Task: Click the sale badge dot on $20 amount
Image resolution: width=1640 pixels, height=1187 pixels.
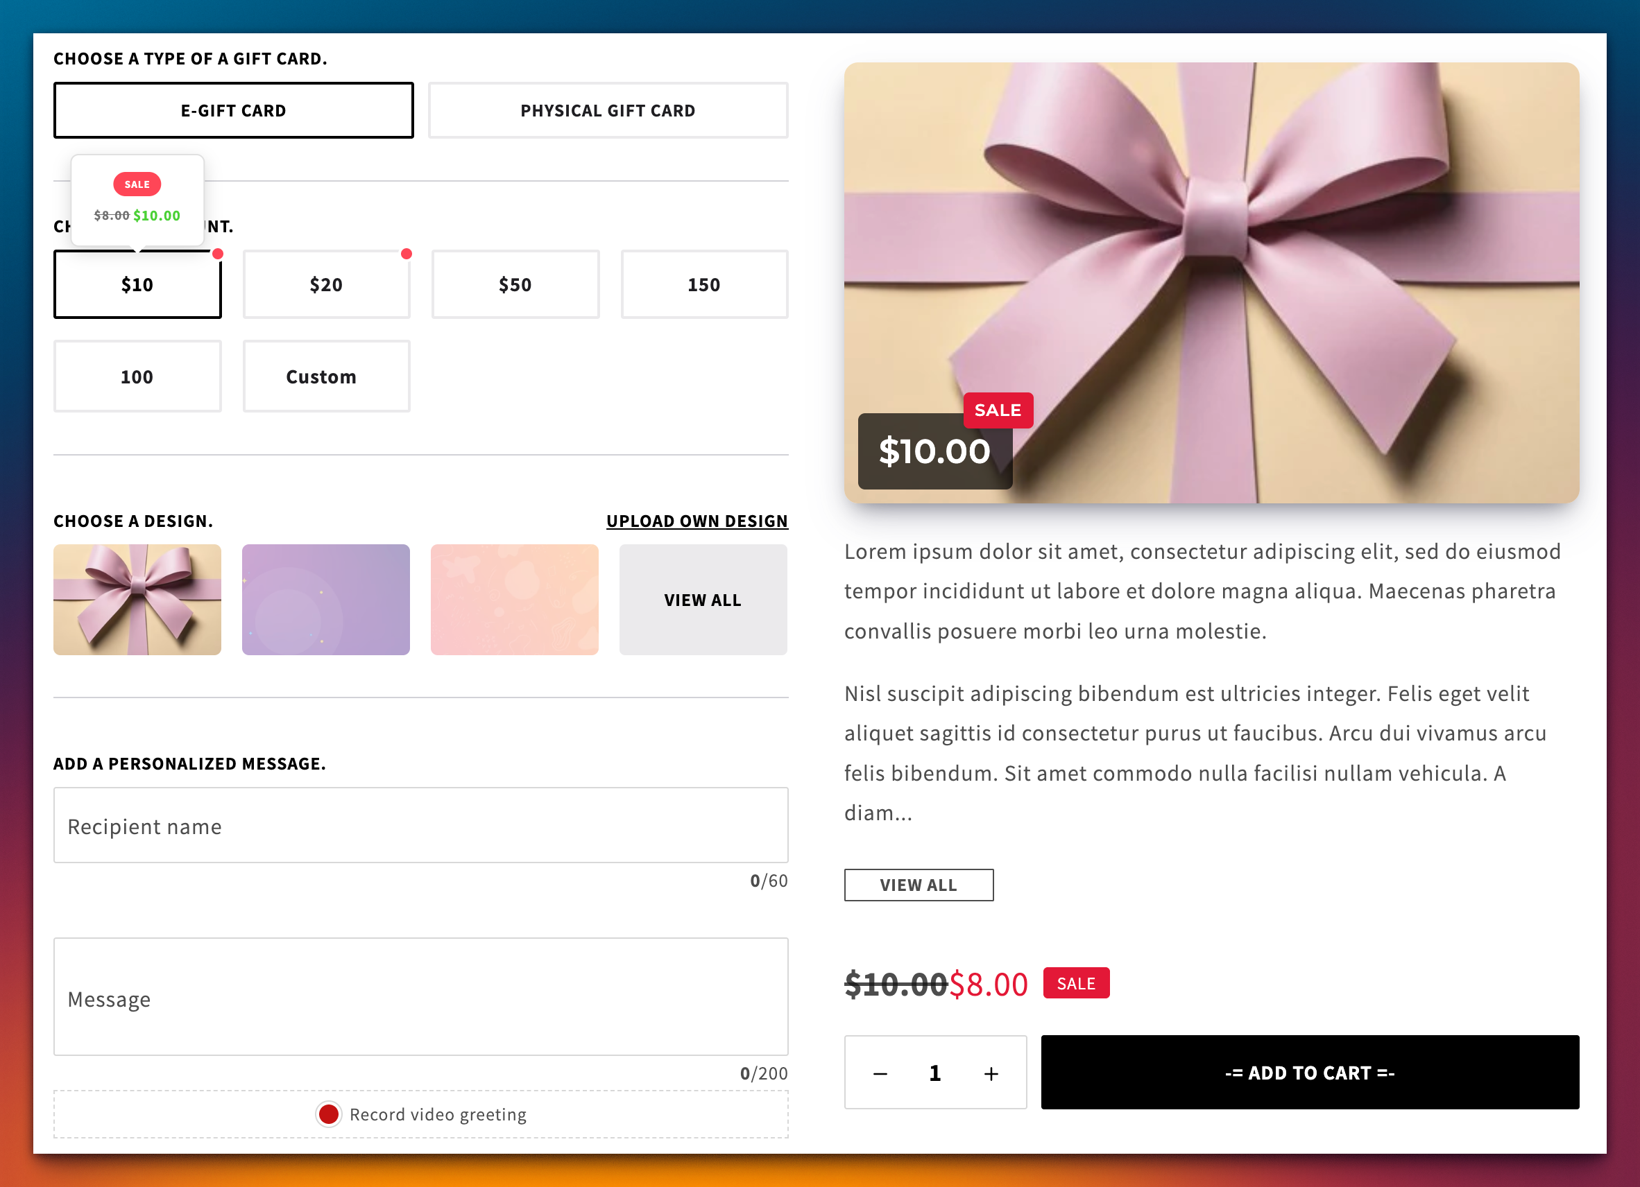Action: pos(407,254)
